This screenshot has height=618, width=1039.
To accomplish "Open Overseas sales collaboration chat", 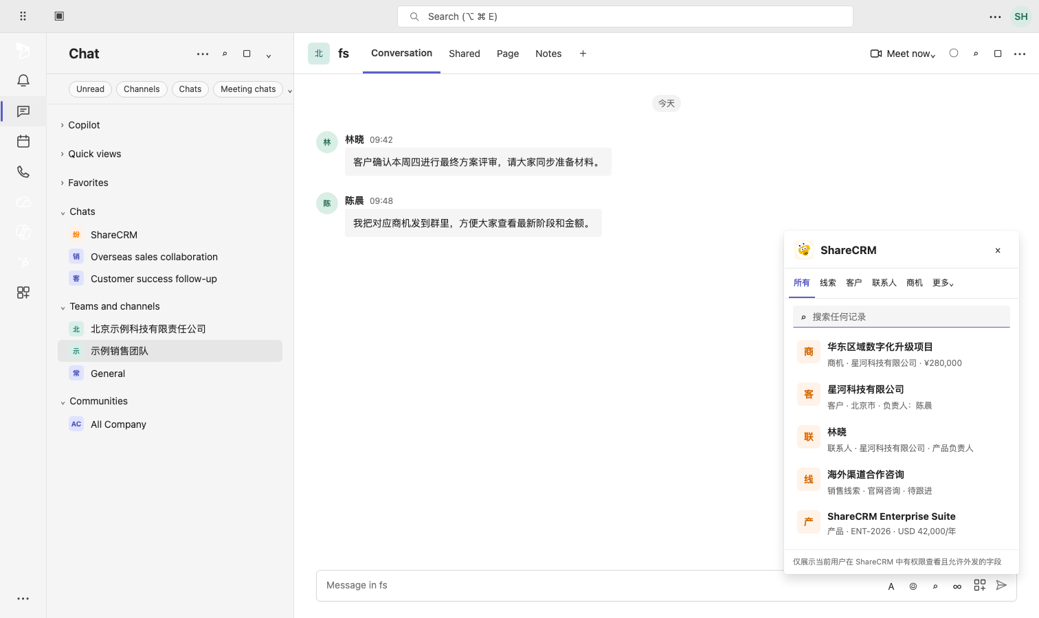I will click(170, 257).
